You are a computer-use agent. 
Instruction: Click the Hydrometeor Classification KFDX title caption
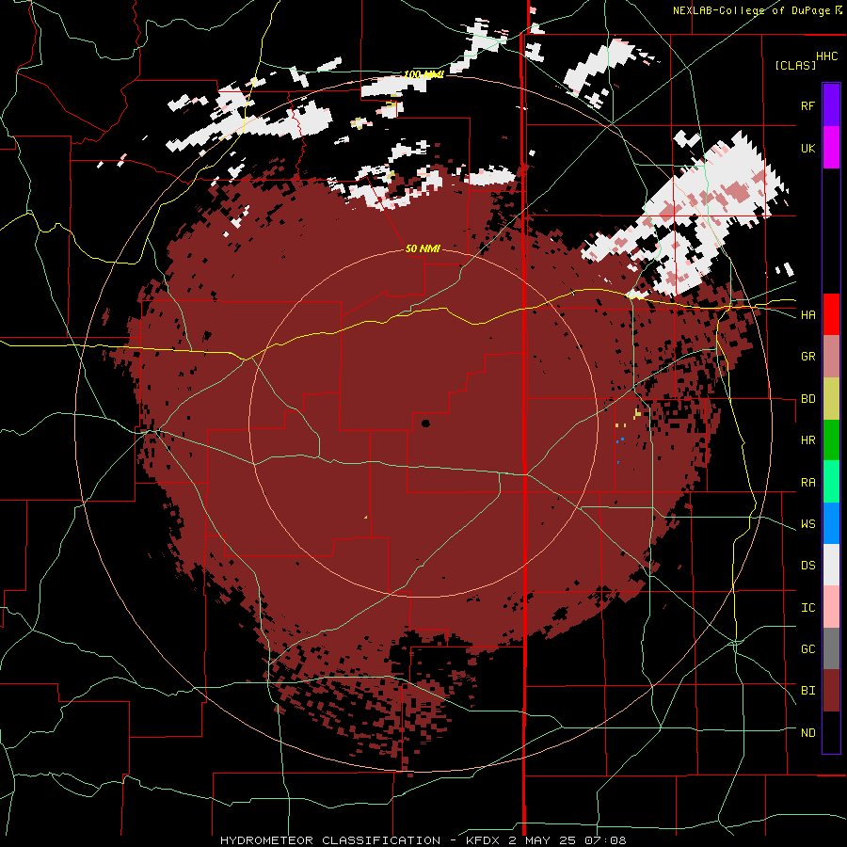point(423,840)
